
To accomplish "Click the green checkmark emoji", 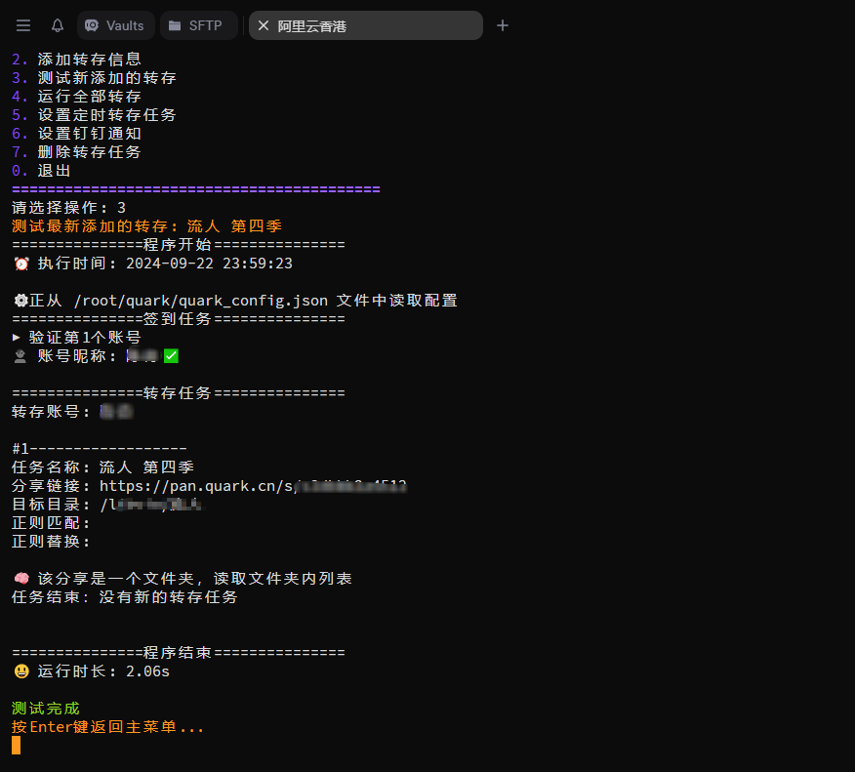I will click(171, 356).
